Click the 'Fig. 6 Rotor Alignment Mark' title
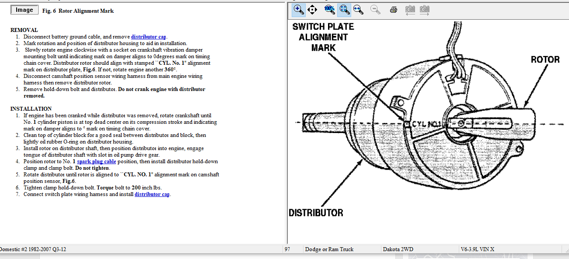This screenshot has width=569, height=259. click(78, 11)
